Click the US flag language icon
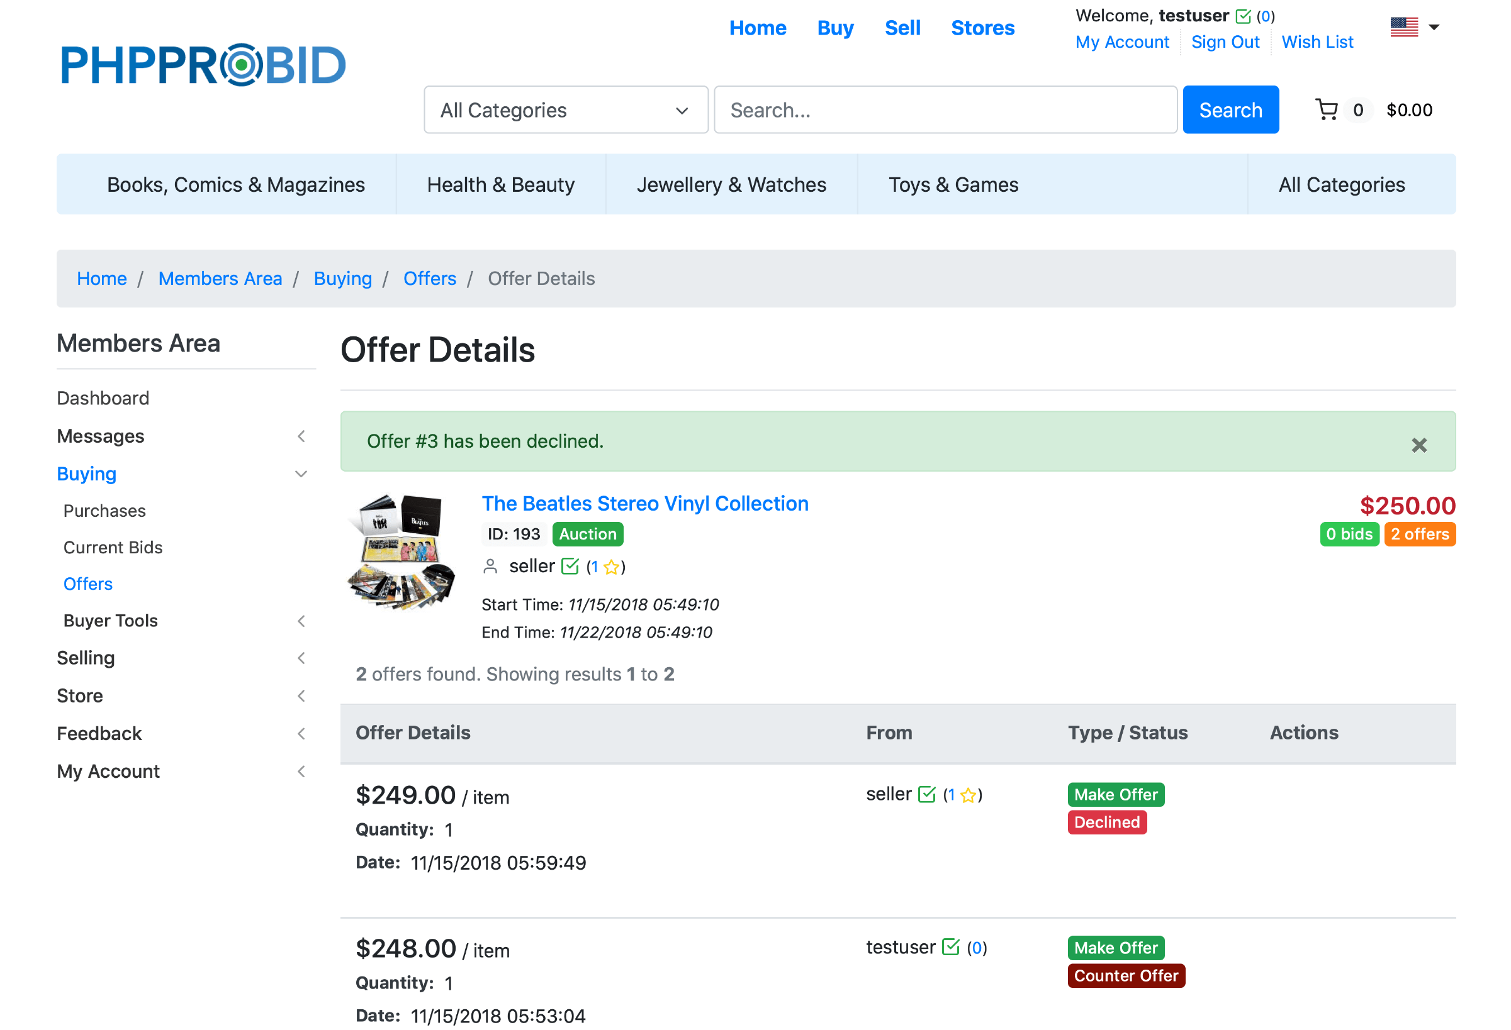The height and width of the screenshot is (1030, 1511). coord(1404,27)
